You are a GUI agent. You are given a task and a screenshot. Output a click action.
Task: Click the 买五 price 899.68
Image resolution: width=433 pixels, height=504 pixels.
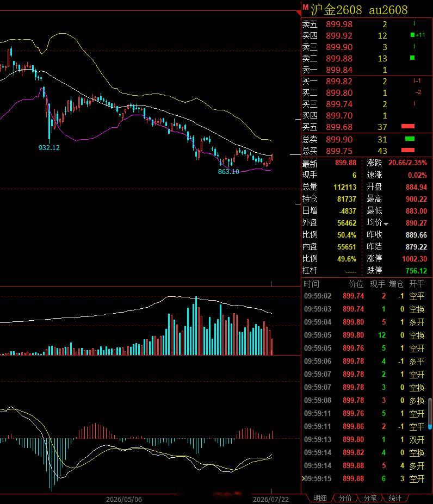[x=339, y=127]
